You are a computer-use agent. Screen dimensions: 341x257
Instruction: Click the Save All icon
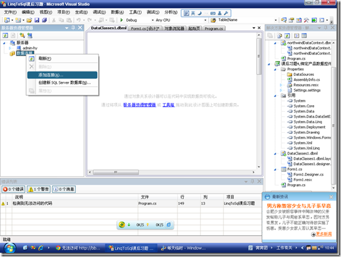pos(45,20)
